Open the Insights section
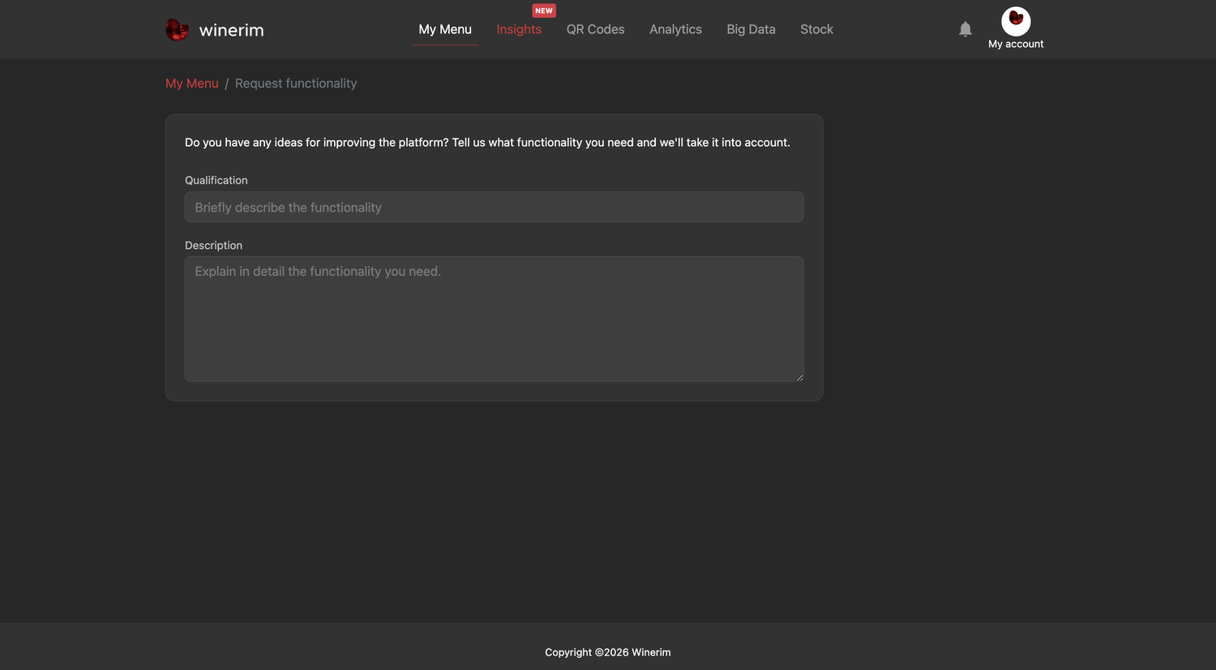 [519, 29]
